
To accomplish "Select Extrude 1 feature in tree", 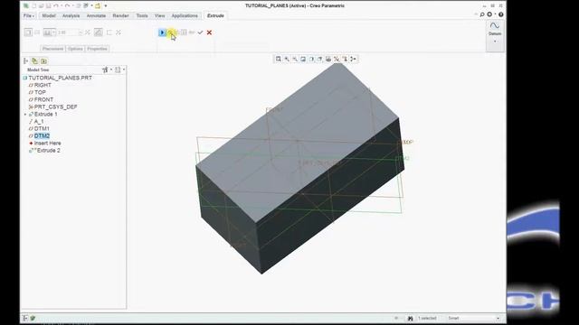I will [x=45, y=115].
